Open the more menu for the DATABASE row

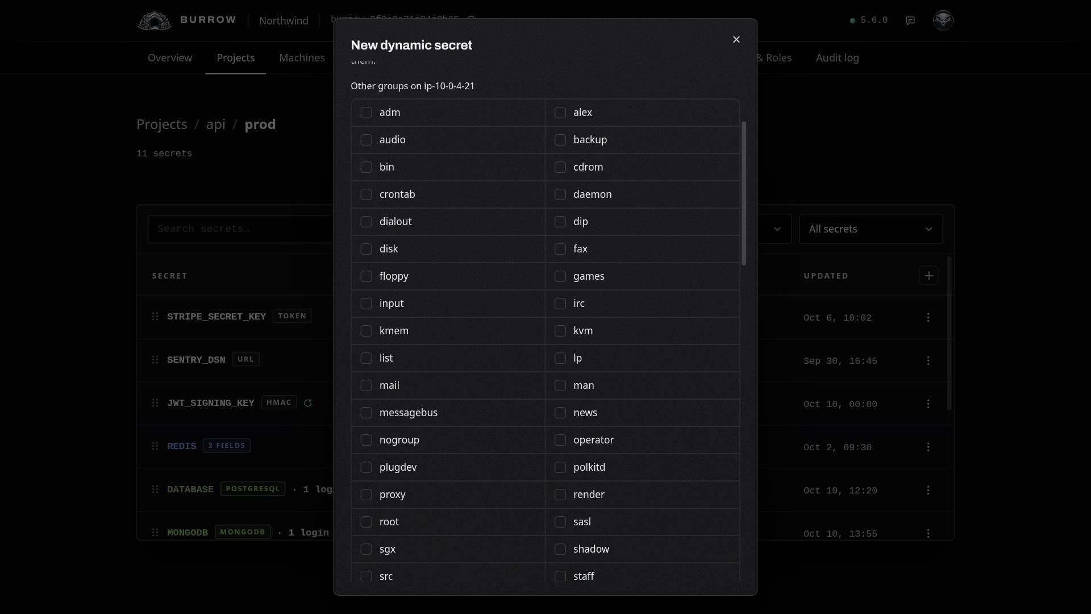click(928, 490)
